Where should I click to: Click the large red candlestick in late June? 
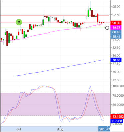7,38
